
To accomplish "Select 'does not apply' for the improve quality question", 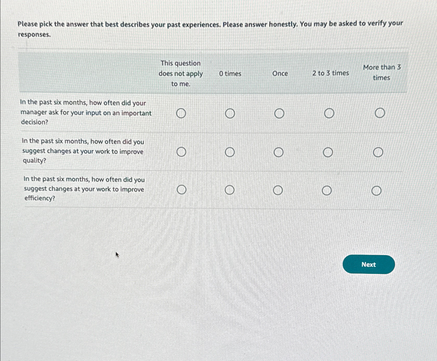I will coord(182,152).
